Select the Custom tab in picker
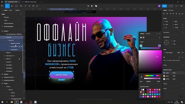The width and height of the screenshot is (185, 104). [x=142, y=34]
